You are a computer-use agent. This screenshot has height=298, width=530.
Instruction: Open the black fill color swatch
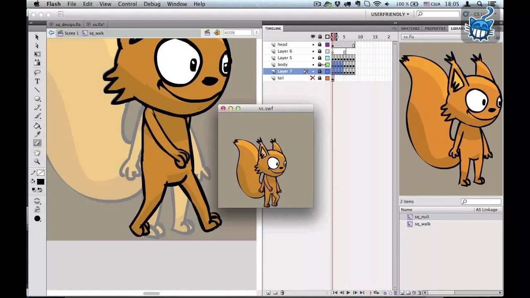(x=40, y=182)
